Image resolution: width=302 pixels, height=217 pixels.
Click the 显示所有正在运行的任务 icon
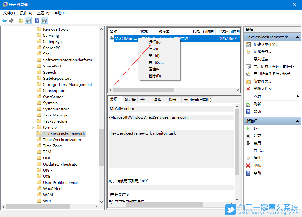click(247, 66)
